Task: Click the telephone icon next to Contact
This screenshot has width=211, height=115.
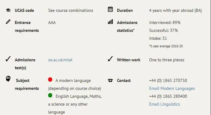Action: click(110, 80)
